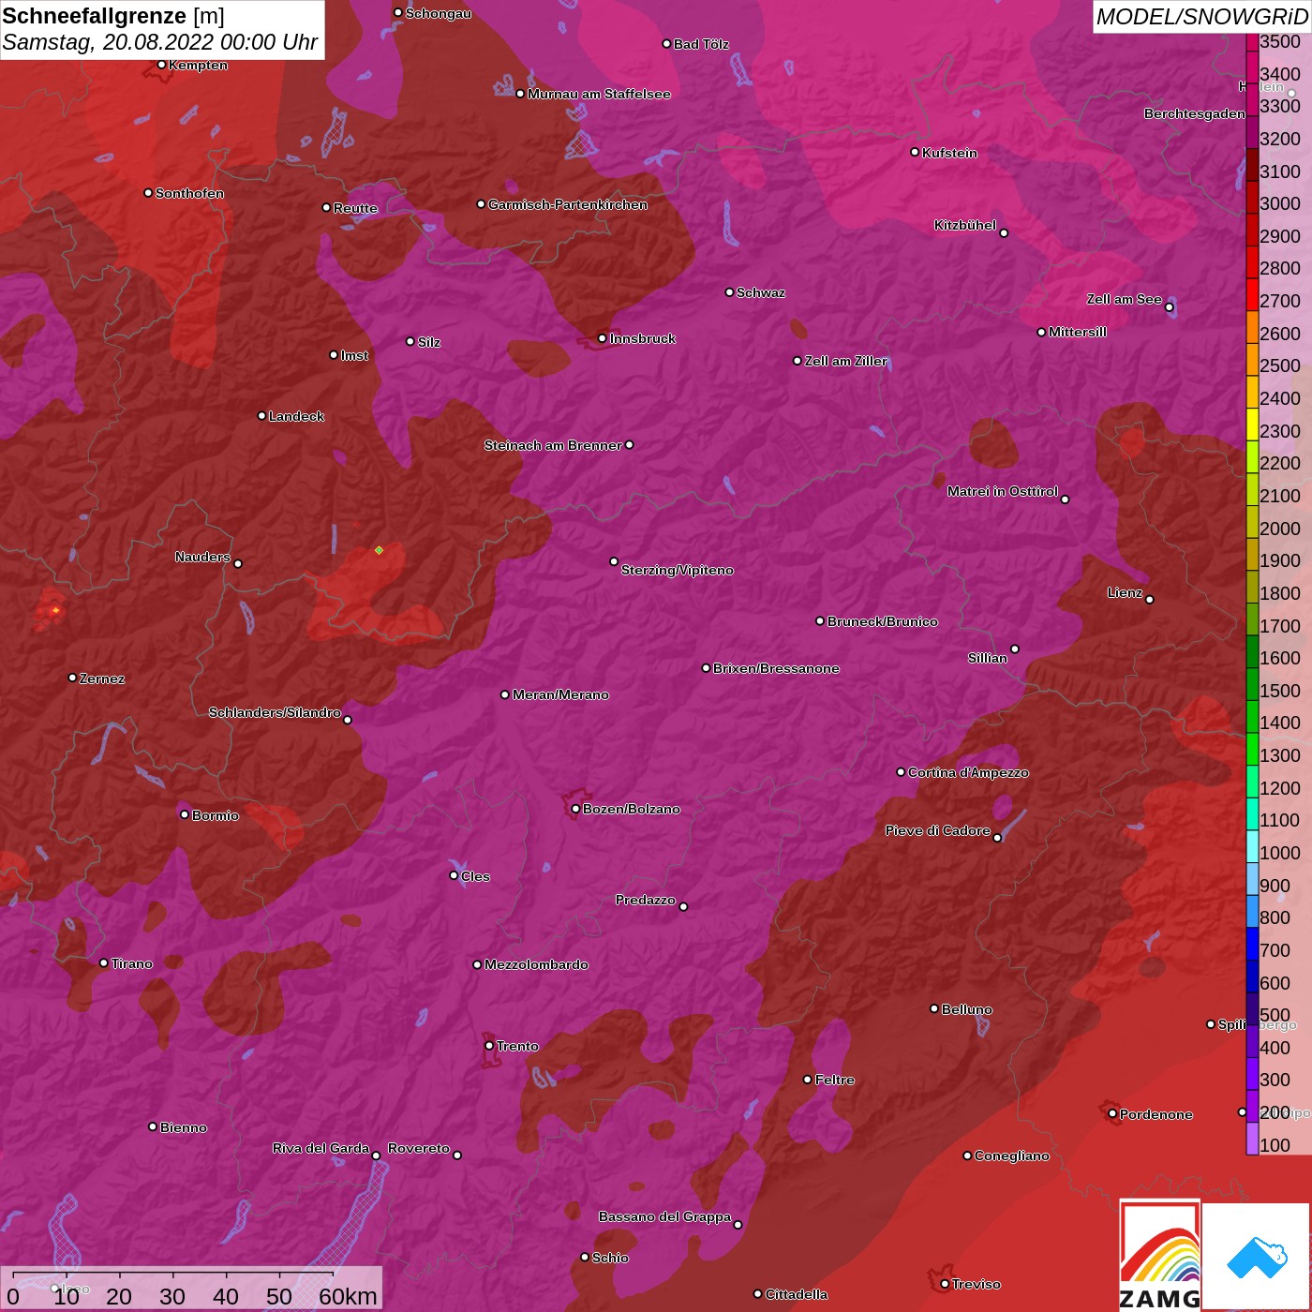The width and height of the screenshot is (1312, 1312).
Task: Click the ZAMG rainbow logo
Action: pyautogui.click(x=1160, y=1256)
